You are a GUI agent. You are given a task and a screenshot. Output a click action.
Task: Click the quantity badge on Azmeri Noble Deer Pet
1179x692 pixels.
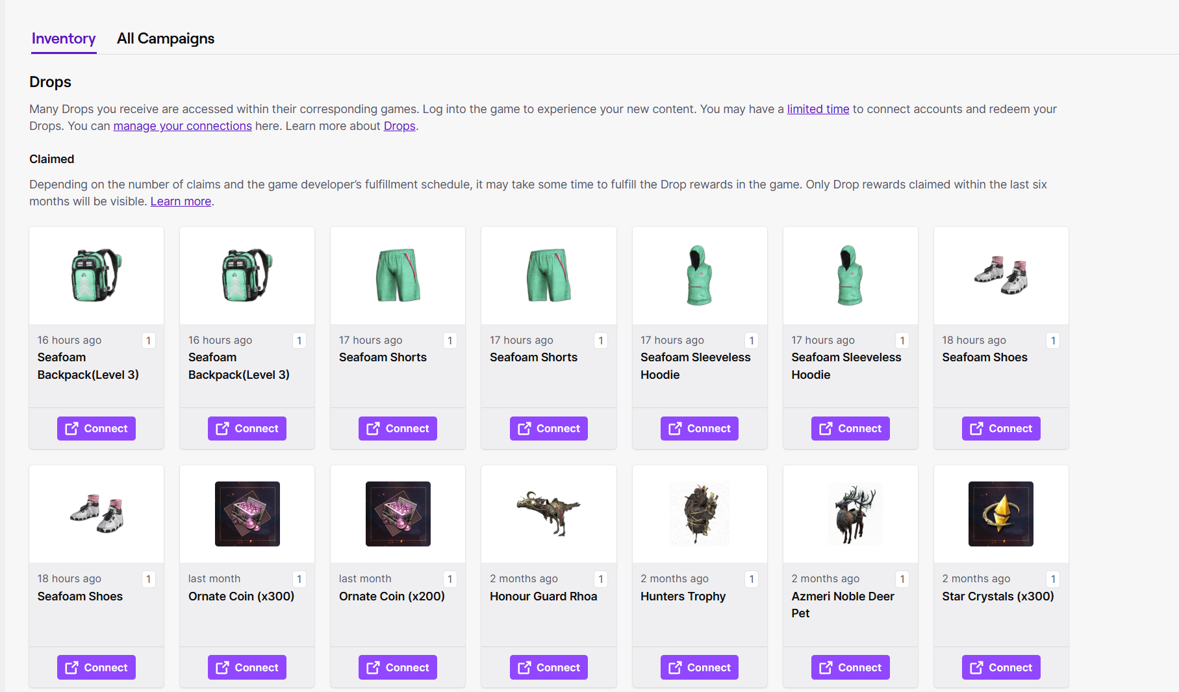click(902, 579)
